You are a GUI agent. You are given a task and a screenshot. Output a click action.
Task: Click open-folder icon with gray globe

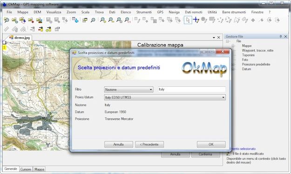(x=15, y=20)
